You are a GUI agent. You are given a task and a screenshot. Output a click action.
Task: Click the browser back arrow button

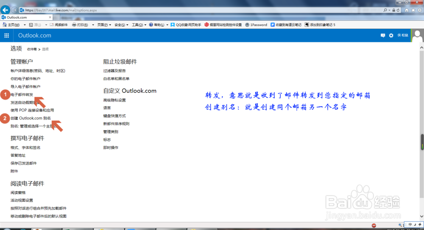[x=5, y=10]
